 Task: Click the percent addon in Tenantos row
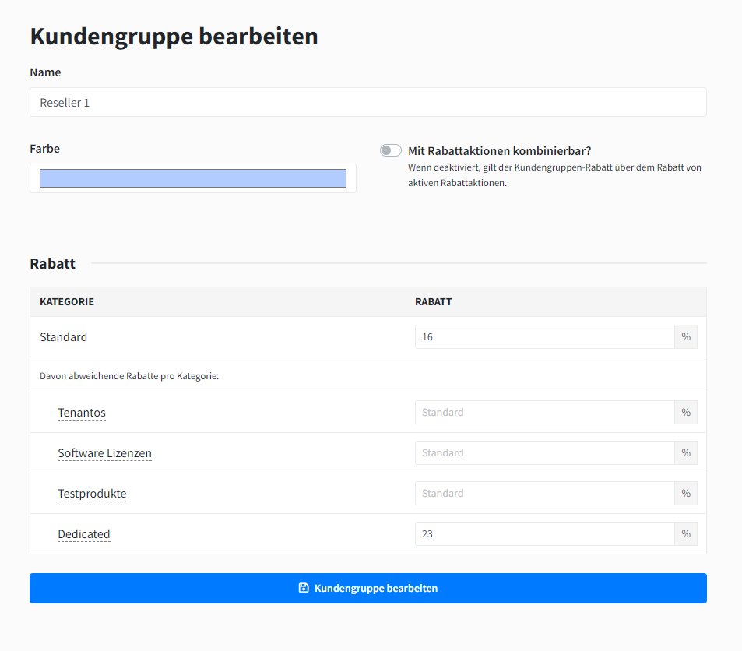[685, 413]
